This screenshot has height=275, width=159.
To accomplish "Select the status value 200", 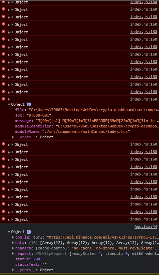I will 37,259.
